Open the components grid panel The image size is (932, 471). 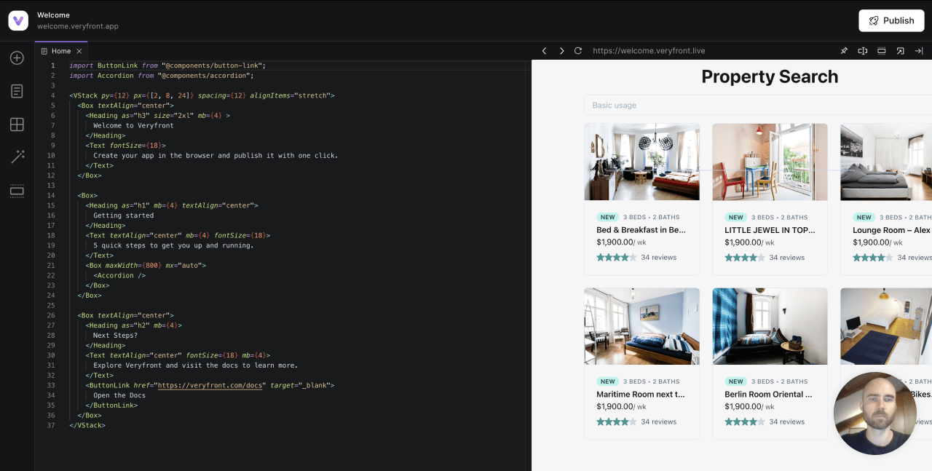pos(17,124)
